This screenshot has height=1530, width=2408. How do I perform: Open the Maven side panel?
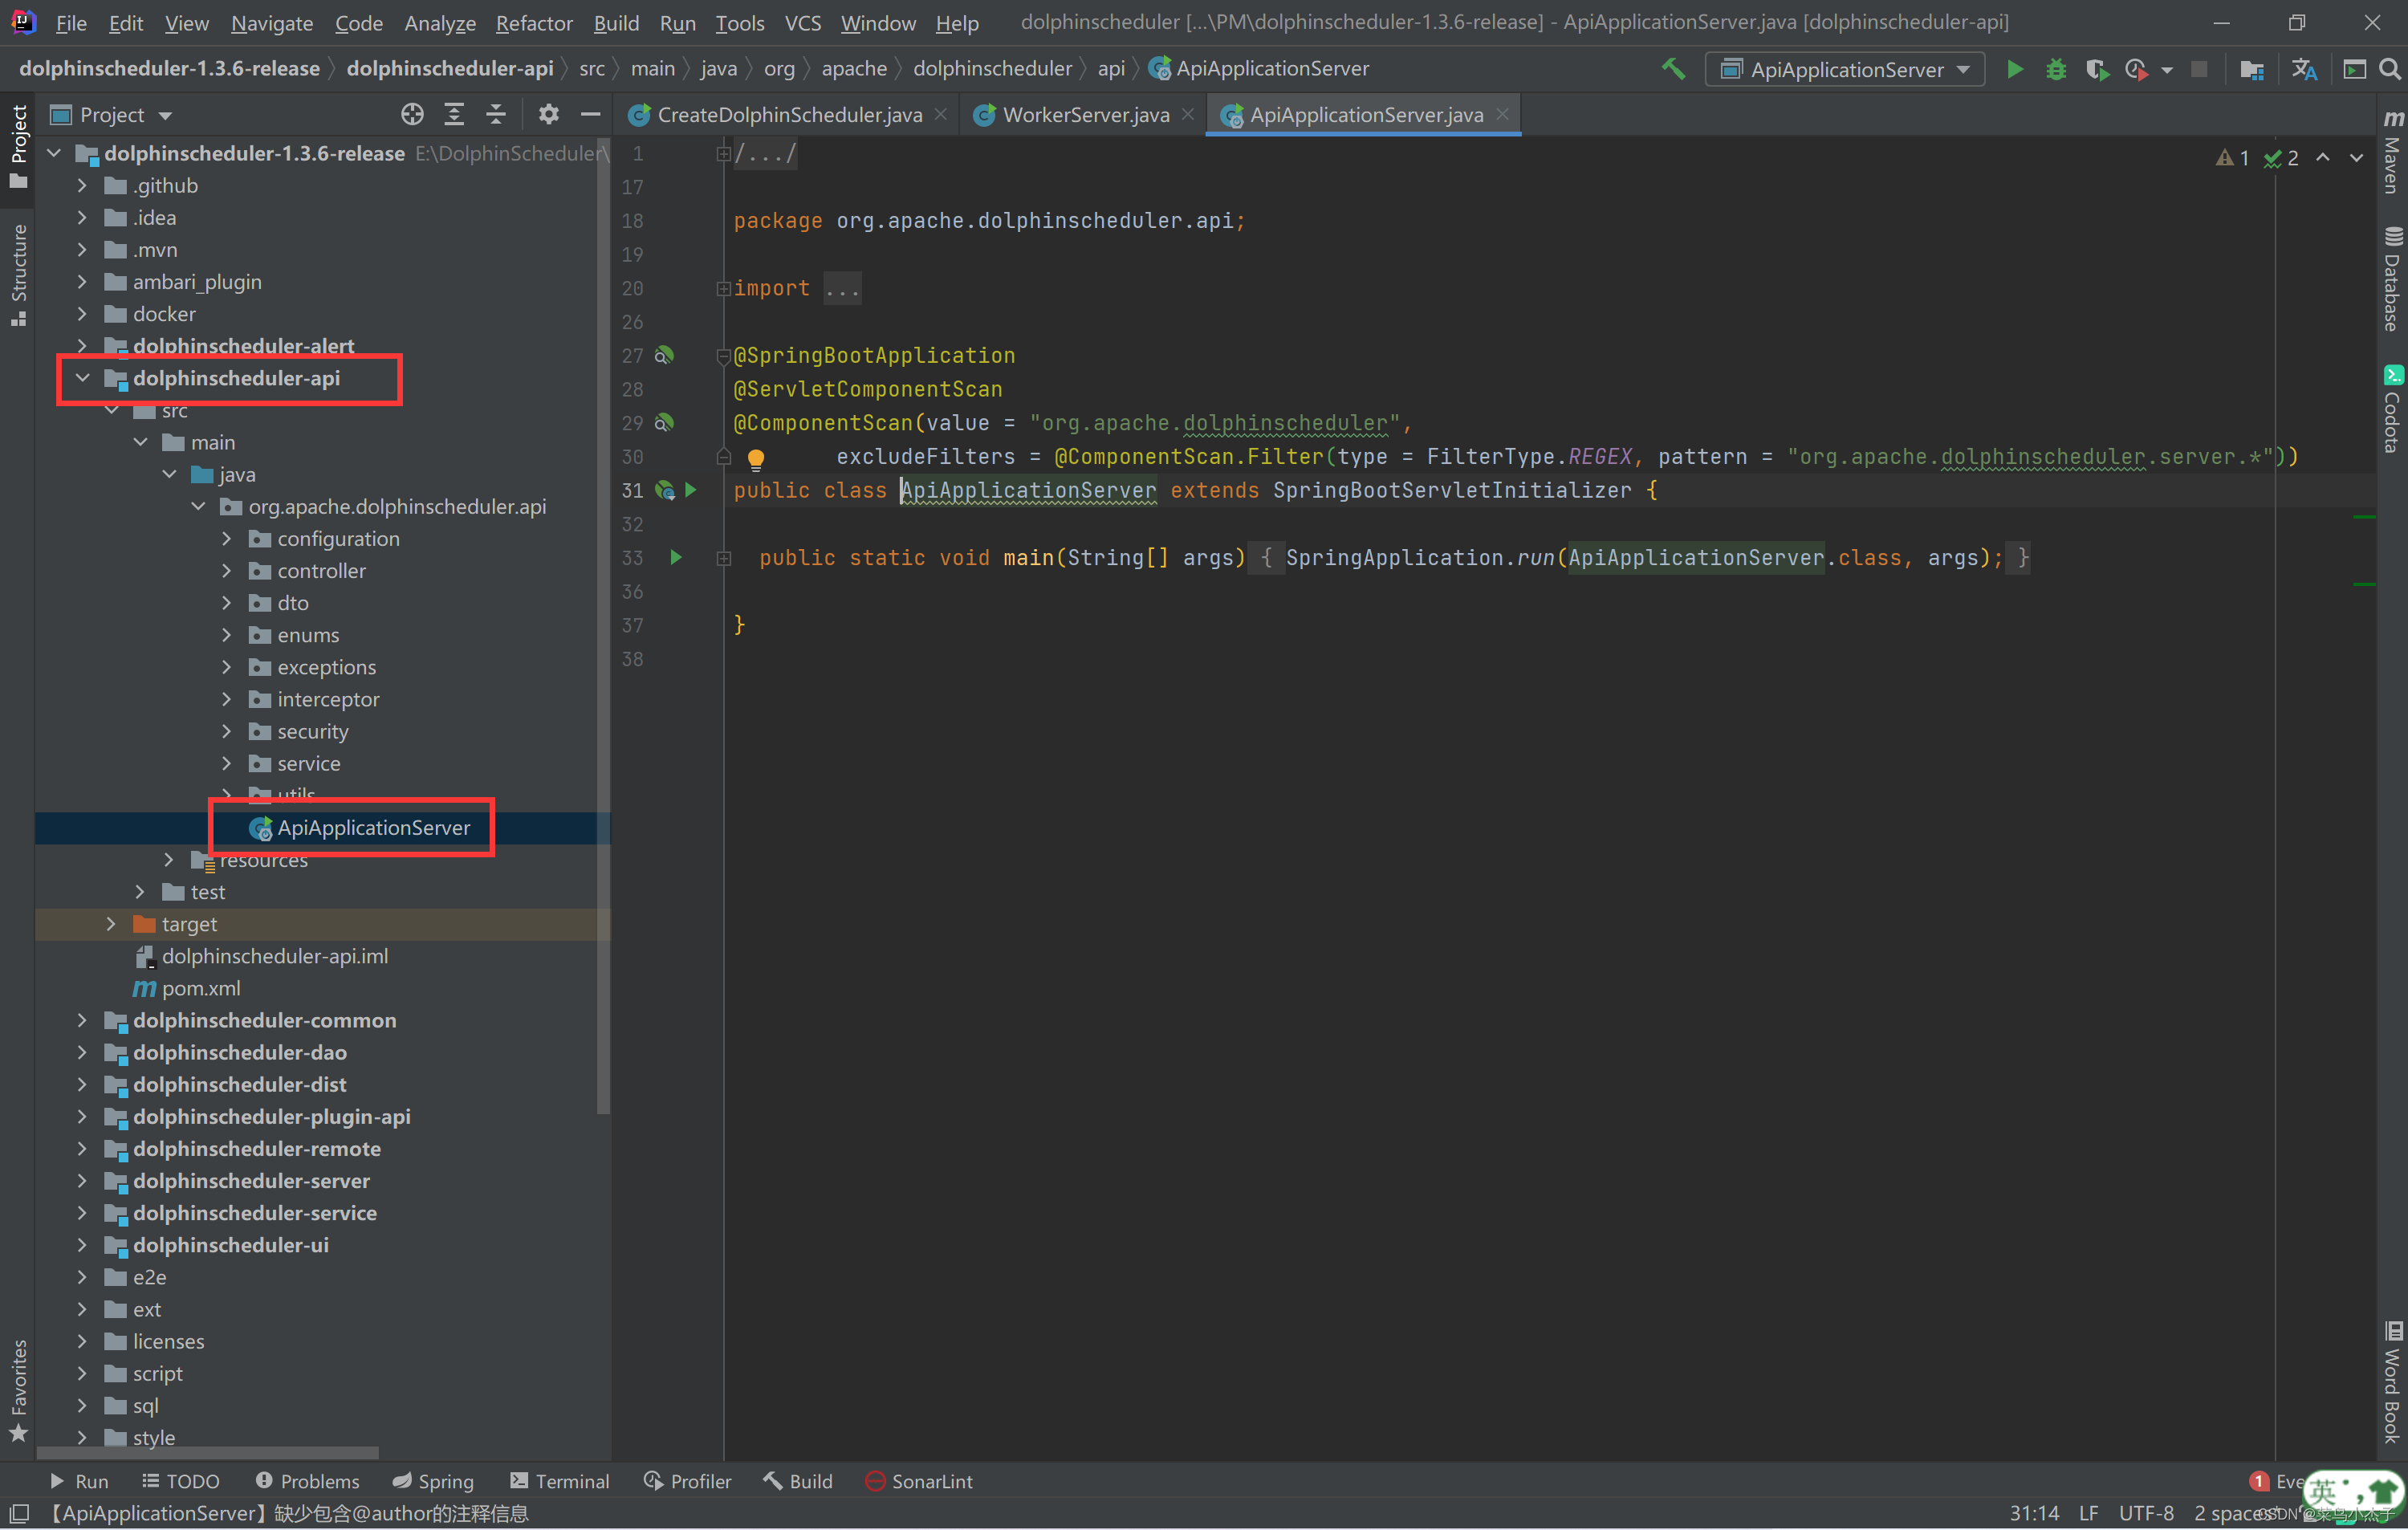pyautogui.click(x=2392, y=150)
